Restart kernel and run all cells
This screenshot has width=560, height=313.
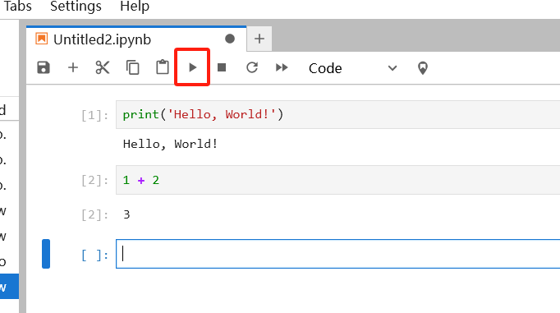[282, 67]
